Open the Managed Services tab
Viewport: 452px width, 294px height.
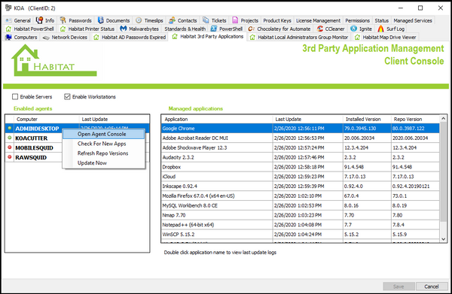tap(413, 20)
